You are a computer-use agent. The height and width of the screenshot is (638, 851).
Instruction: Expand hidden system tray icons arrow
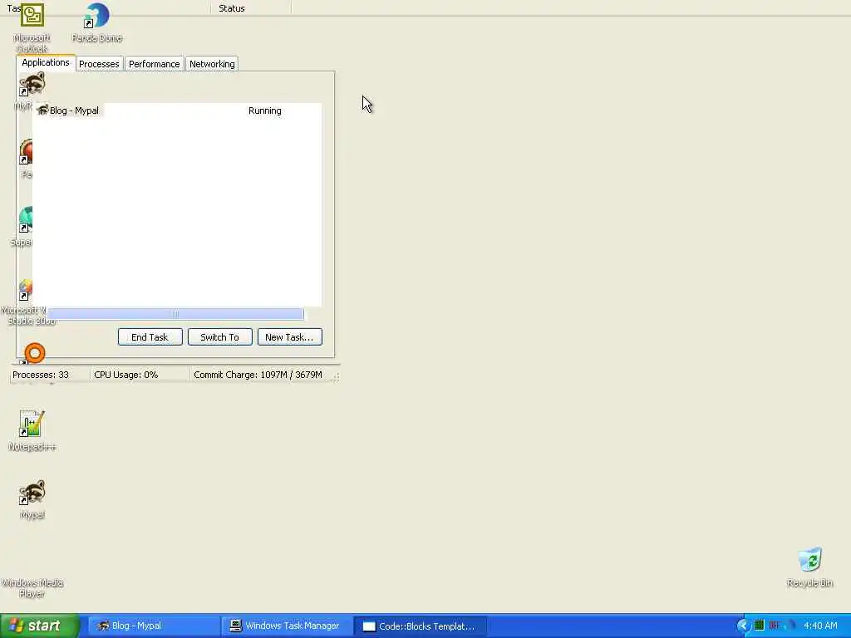pos(743,626)
